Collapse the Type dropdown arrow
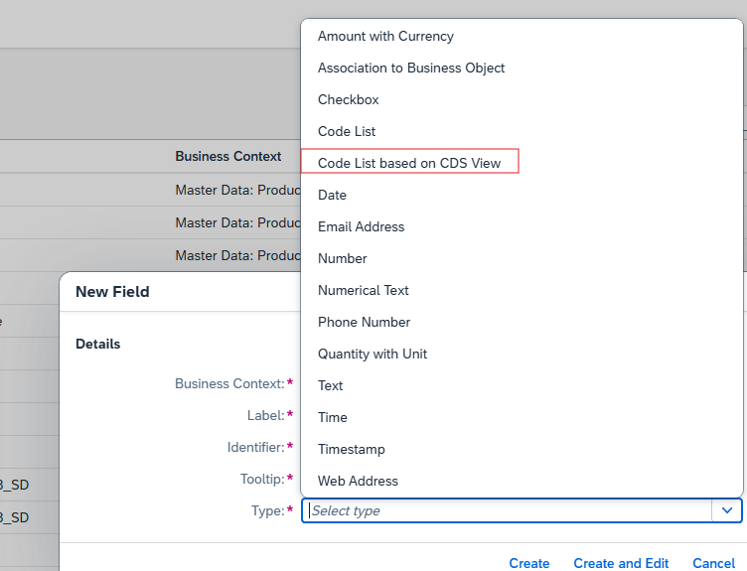This screenshot has height=571, width=747. click(727, 510)
